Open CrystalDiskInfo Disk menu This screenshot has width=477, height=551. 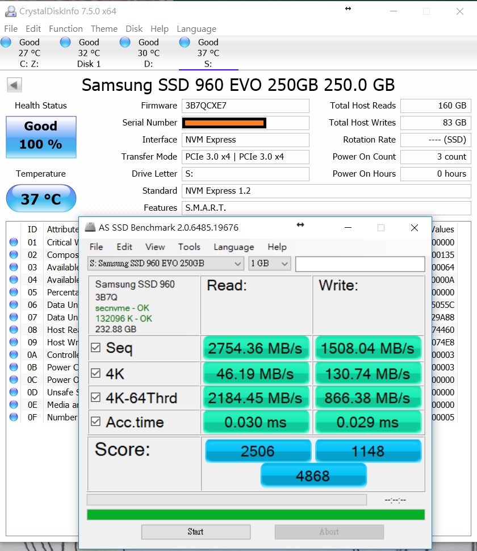[x=134, y=29]
